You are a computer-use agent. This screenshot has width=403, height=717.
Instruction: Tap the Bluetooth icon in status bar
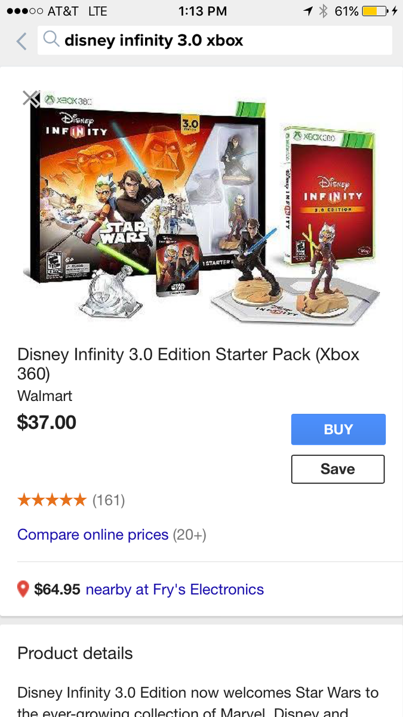pyautogui.click(x=324, y=11)
